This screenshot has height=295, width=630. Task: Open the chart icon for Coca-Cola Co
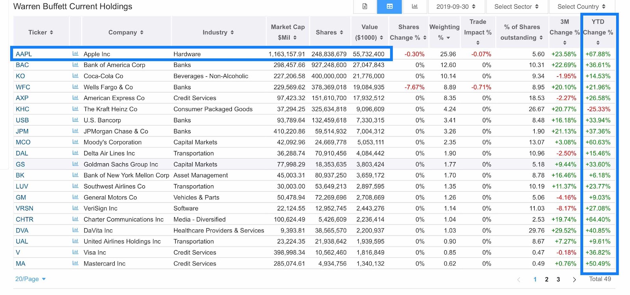(75, 76)
